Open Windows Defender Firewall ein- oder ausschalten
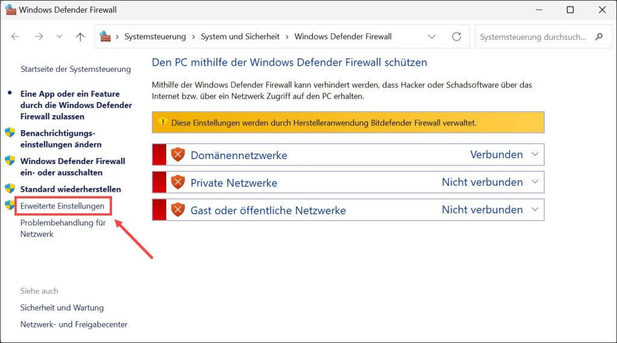 point(73,166)
